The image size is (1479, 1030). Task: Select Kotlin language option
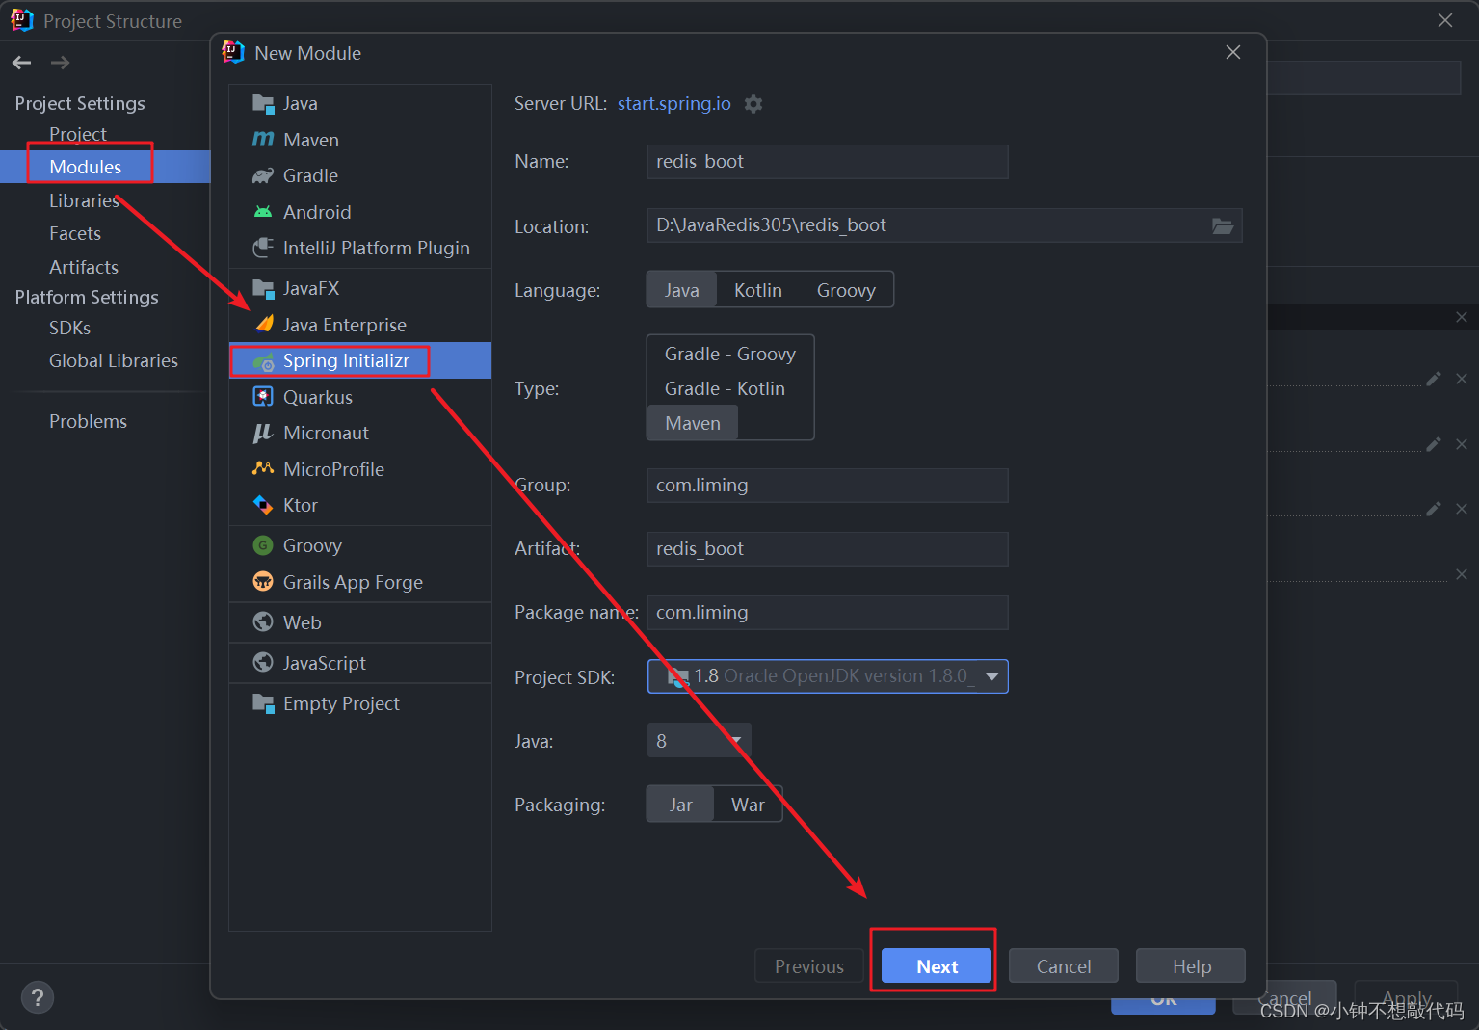pos(758,290)
